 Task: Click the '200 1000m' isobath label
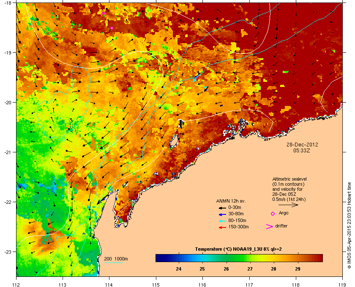coord(116,259)
